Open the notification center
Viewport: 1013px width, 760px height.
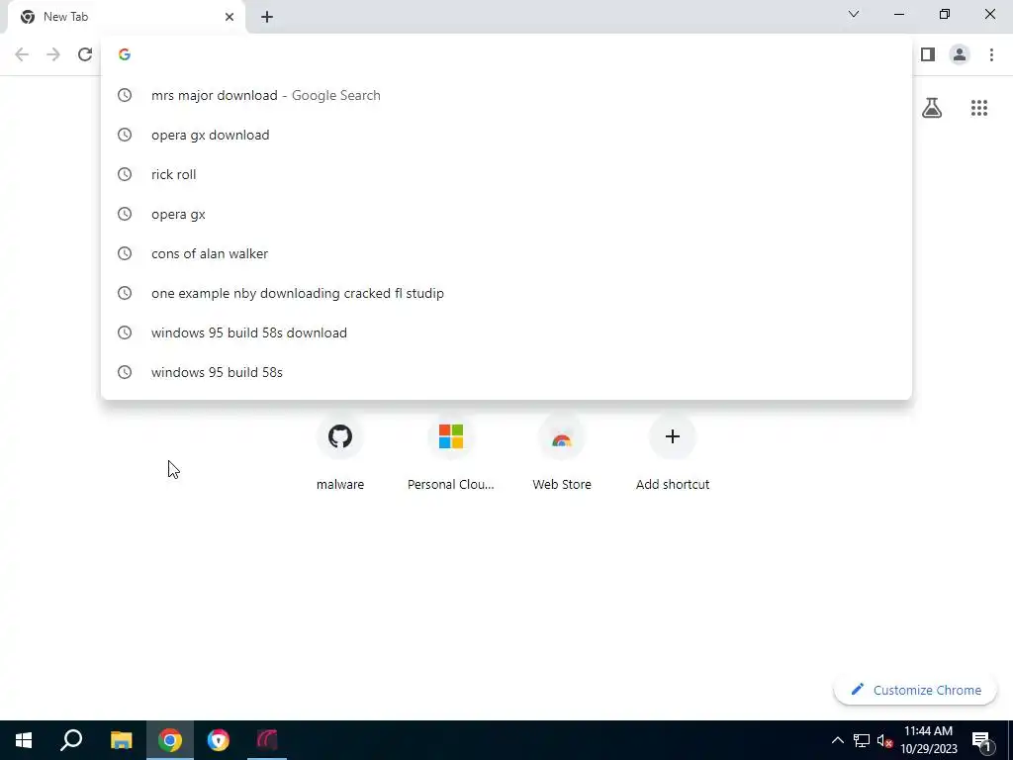coord(981,740)
